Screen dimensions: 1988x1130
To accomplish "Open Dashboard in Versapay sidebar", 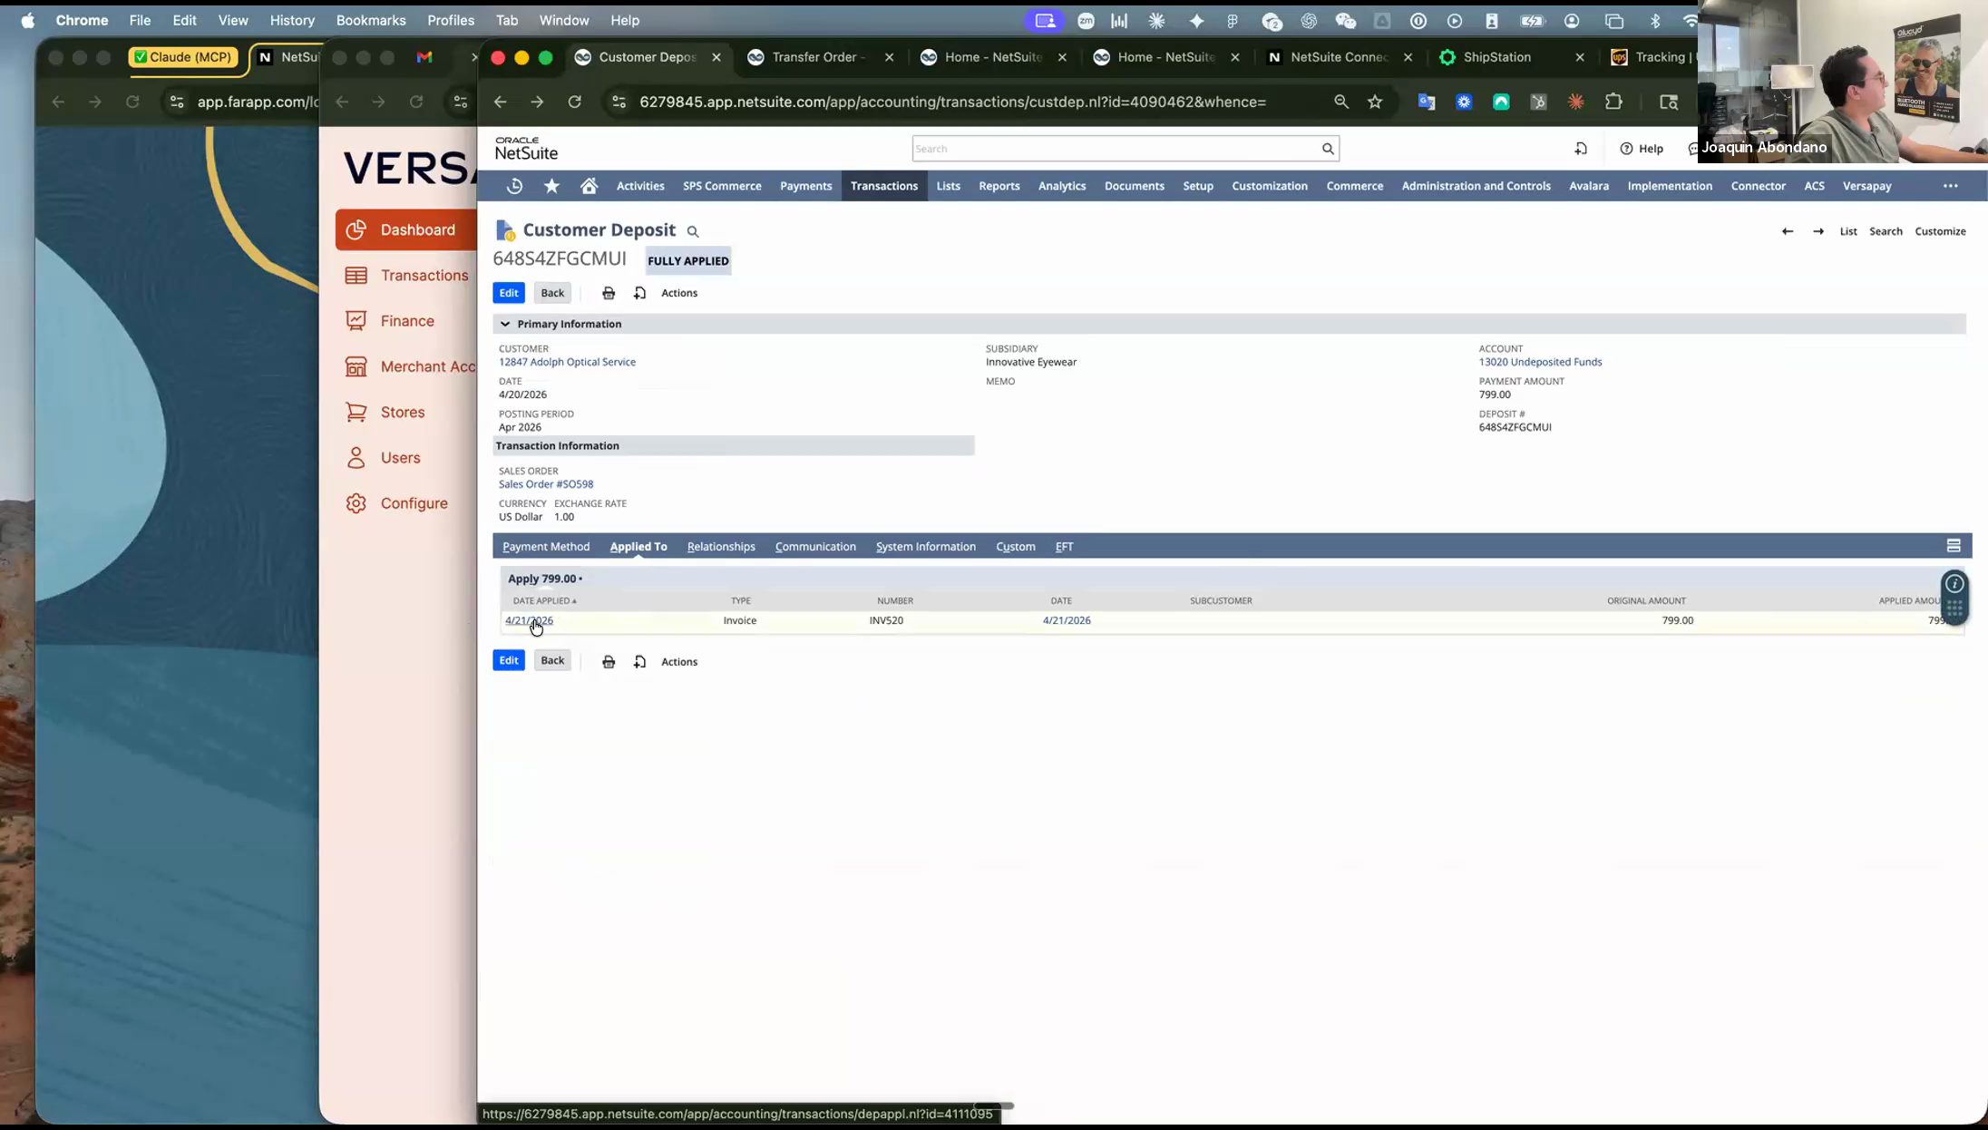I will tap(405, 229).
